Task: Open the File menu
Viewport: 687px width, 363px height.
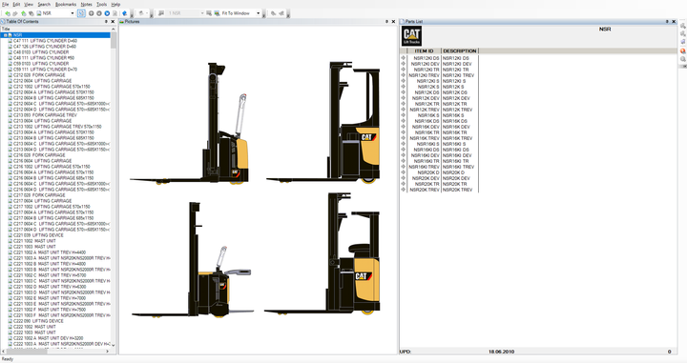Action: coord(6,5)
